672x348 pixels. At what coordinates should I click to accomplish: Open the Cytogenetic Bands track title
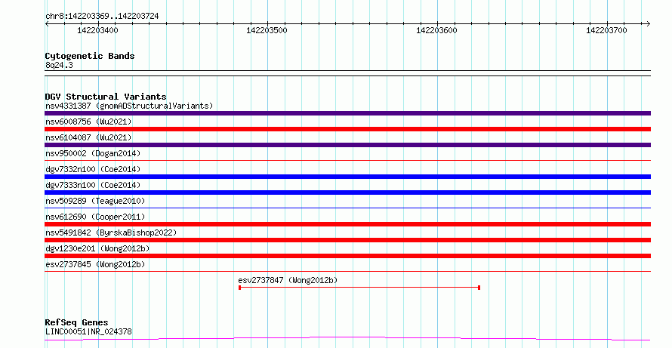(90, 56)
